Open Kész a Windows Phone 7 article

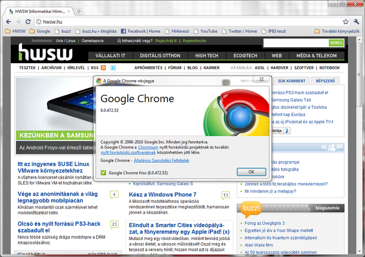[162, 194]
